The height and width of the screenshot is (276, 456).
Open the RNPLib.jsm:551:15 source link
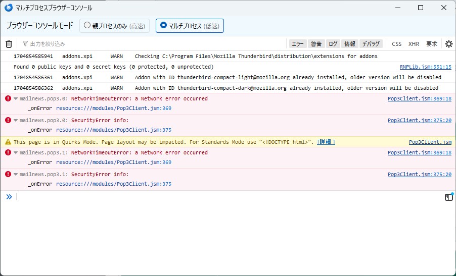[x=425, y=67]
